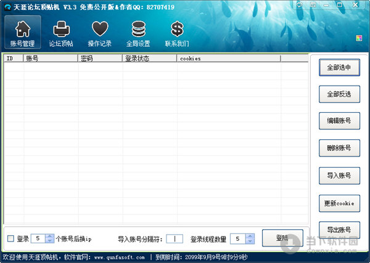
Task: Click the 导入账号分隔符 input box
Action: click(x=175, y=239)
